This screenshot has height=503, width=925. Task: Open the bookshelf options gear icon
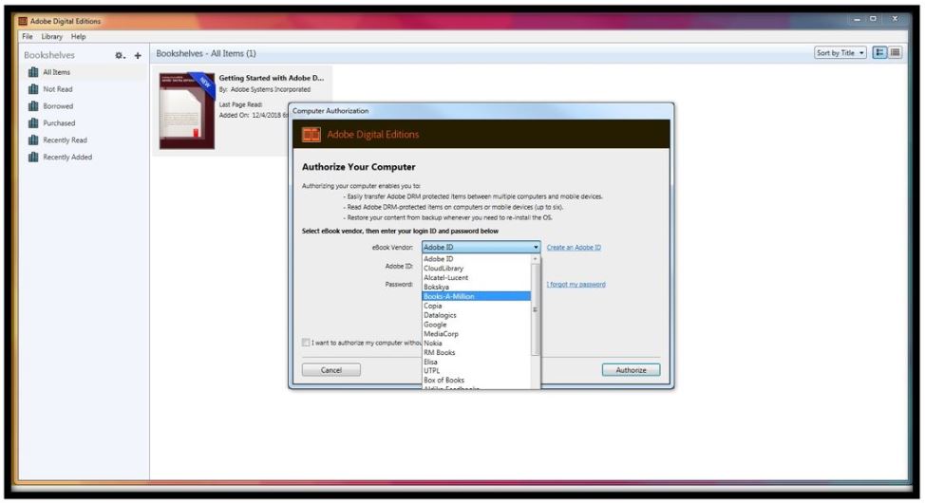pos(120,55)
